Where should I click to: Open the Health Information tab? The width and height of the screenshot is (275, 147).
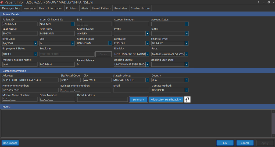(x=51, y=8)
